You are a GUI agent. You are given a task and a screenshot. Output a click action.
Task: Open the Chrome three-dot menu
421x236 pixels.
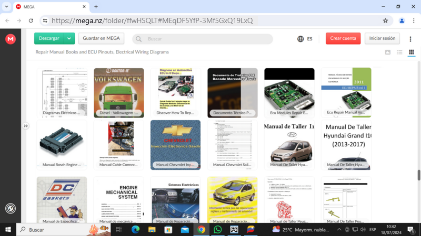point(414,20)
